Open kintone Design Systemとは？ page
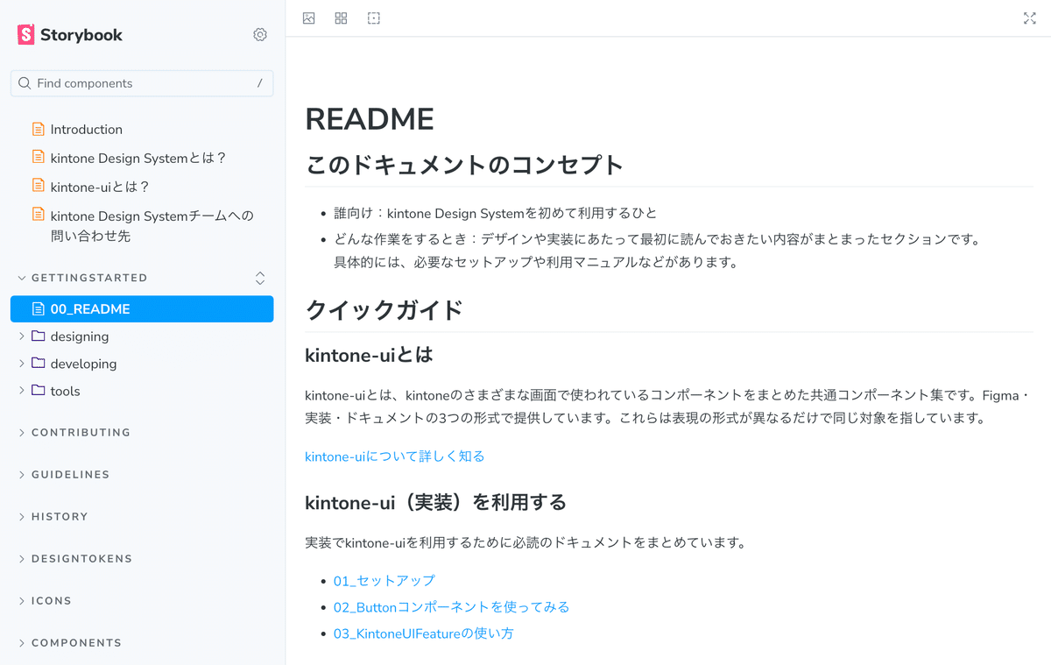The image size is (1051, 665). coord(139,158)
